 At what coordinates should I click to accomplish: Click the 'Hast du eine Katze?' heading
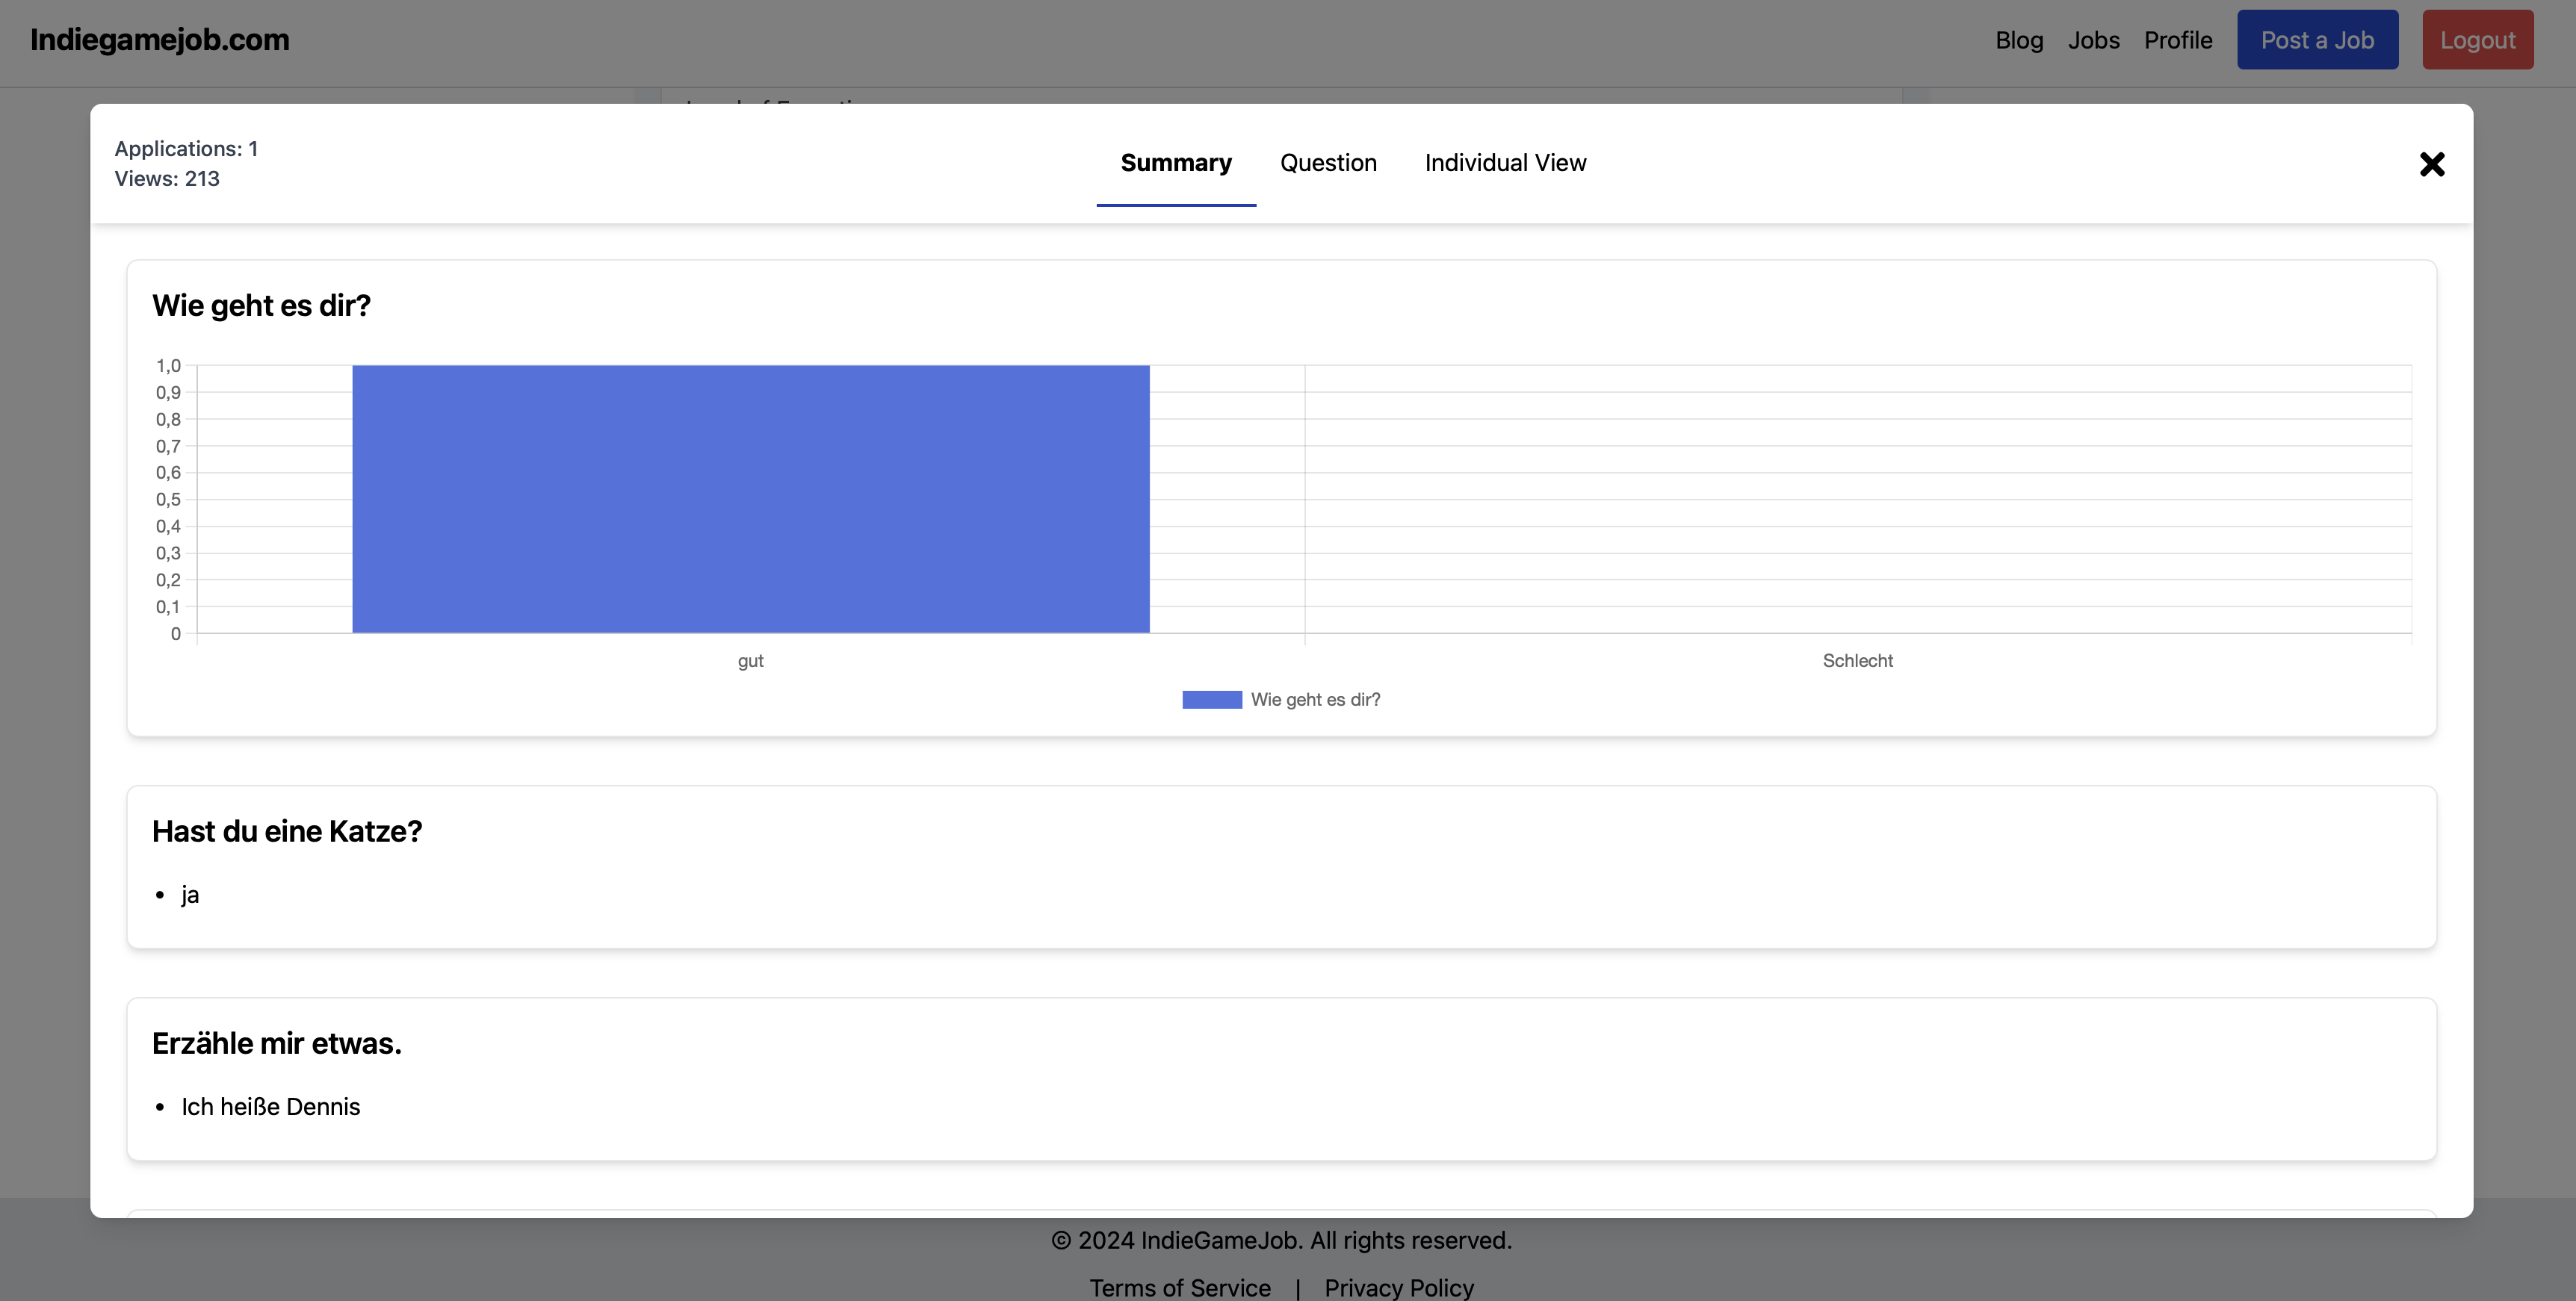tap(287, 831)
